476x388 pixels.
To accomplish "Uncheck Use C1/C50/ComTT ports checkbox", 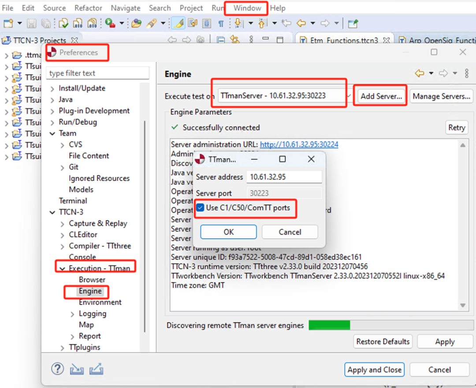I will click(201, 207).
